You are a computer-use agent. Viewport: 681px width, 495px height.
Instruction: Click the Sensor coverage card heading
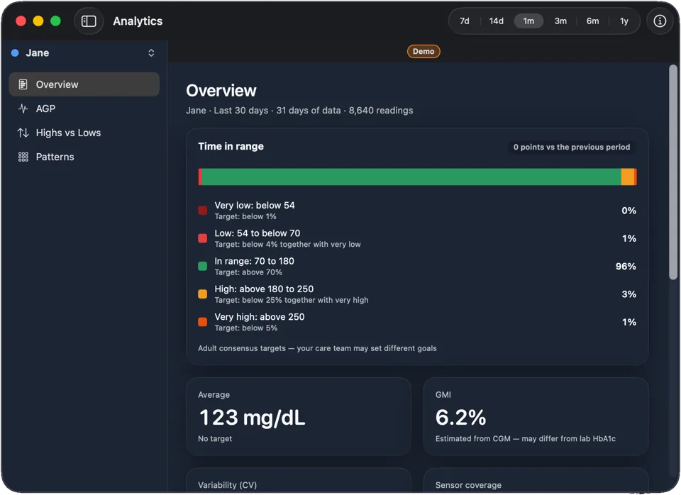pos(468,484)
